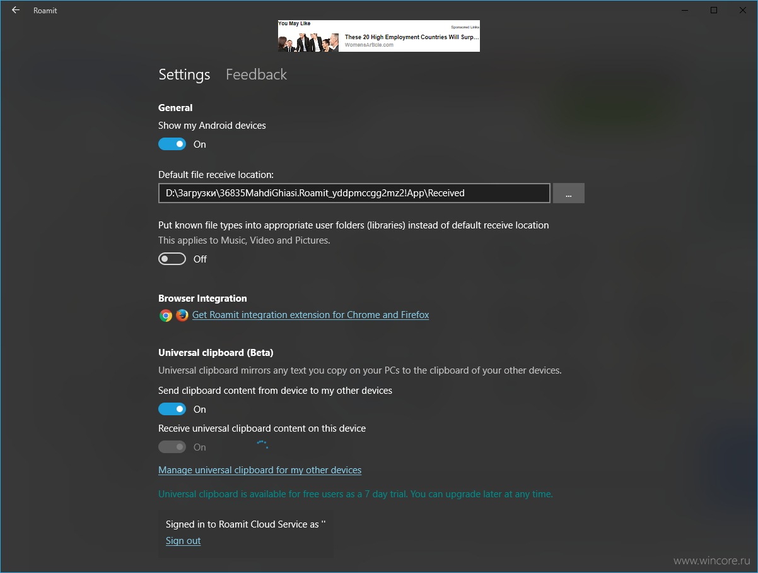Viewport: 758px width, 573px height.
Task: Click the Signed in to Roamit text
Action: (245, 524)
